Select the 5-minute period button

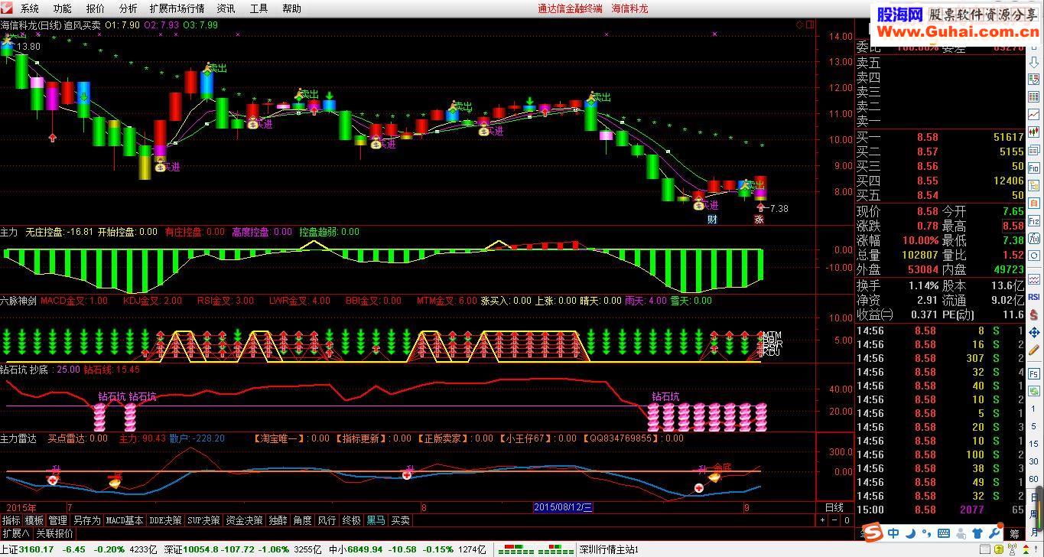tap(1033, 426)
